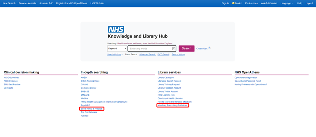Open Cochrane Library
Viewport: 316px width, 137px height.
tap(88, 88)
